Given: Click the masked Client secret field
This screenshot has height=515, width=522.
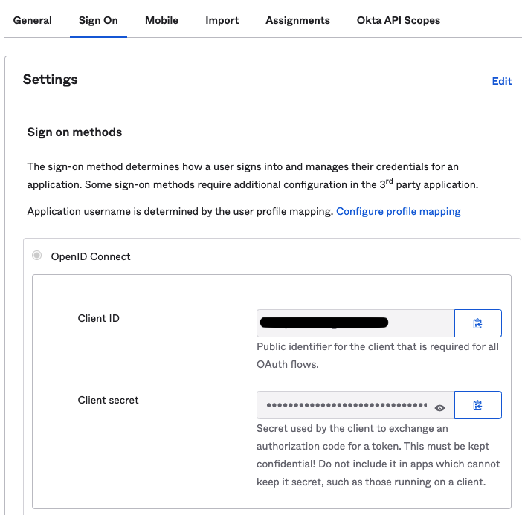Looking at the screenshot, I should (355, 405).
